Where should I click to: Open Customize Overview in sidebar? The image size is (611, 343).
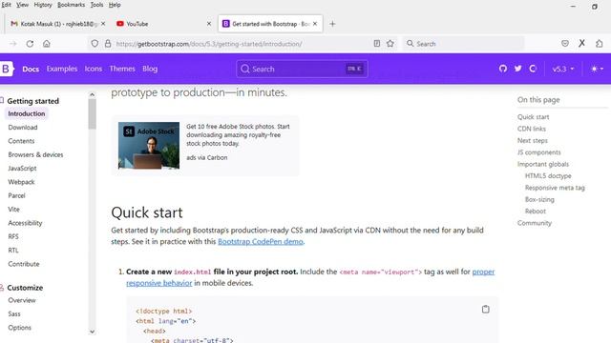(22, 300)
